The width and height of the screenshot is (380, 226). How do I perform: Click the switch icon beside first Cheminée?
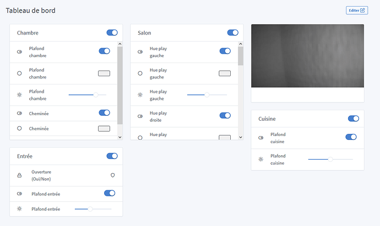[19, 113]
